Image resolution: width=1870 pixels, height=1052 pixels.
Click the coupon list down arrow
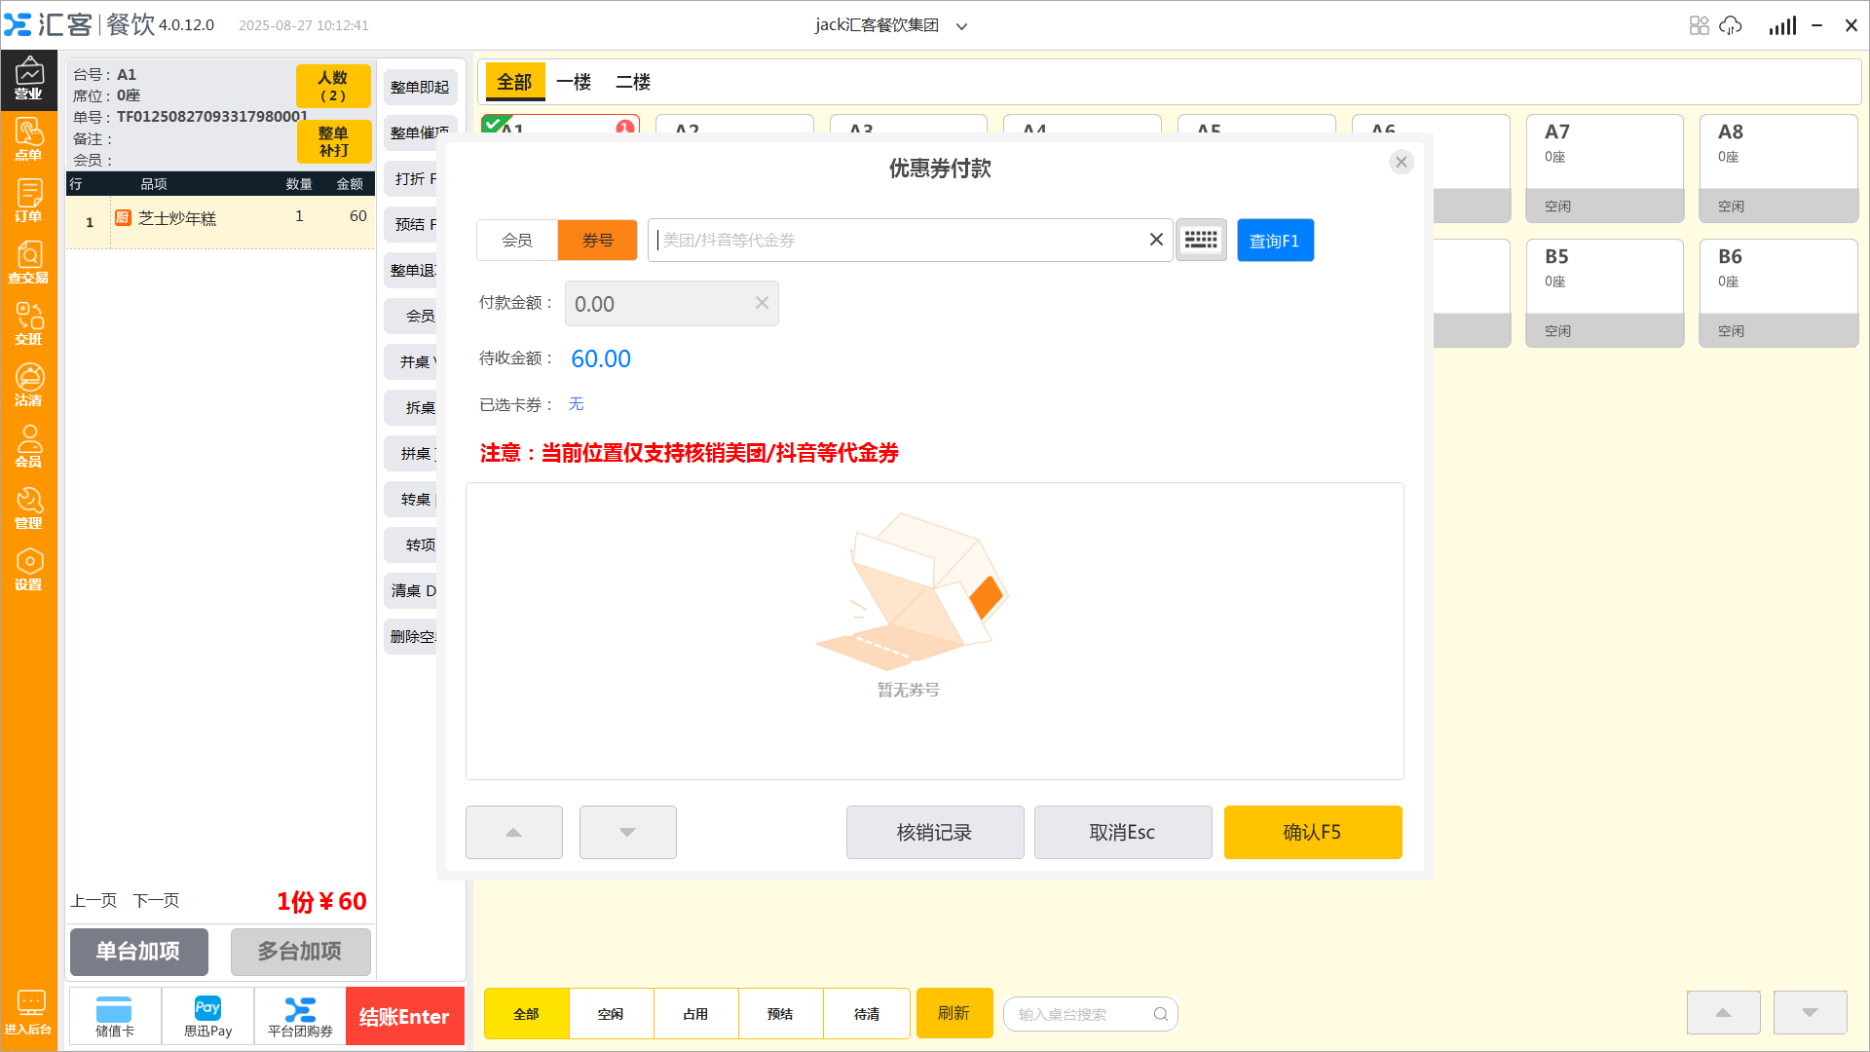click(x=627, y=832)
